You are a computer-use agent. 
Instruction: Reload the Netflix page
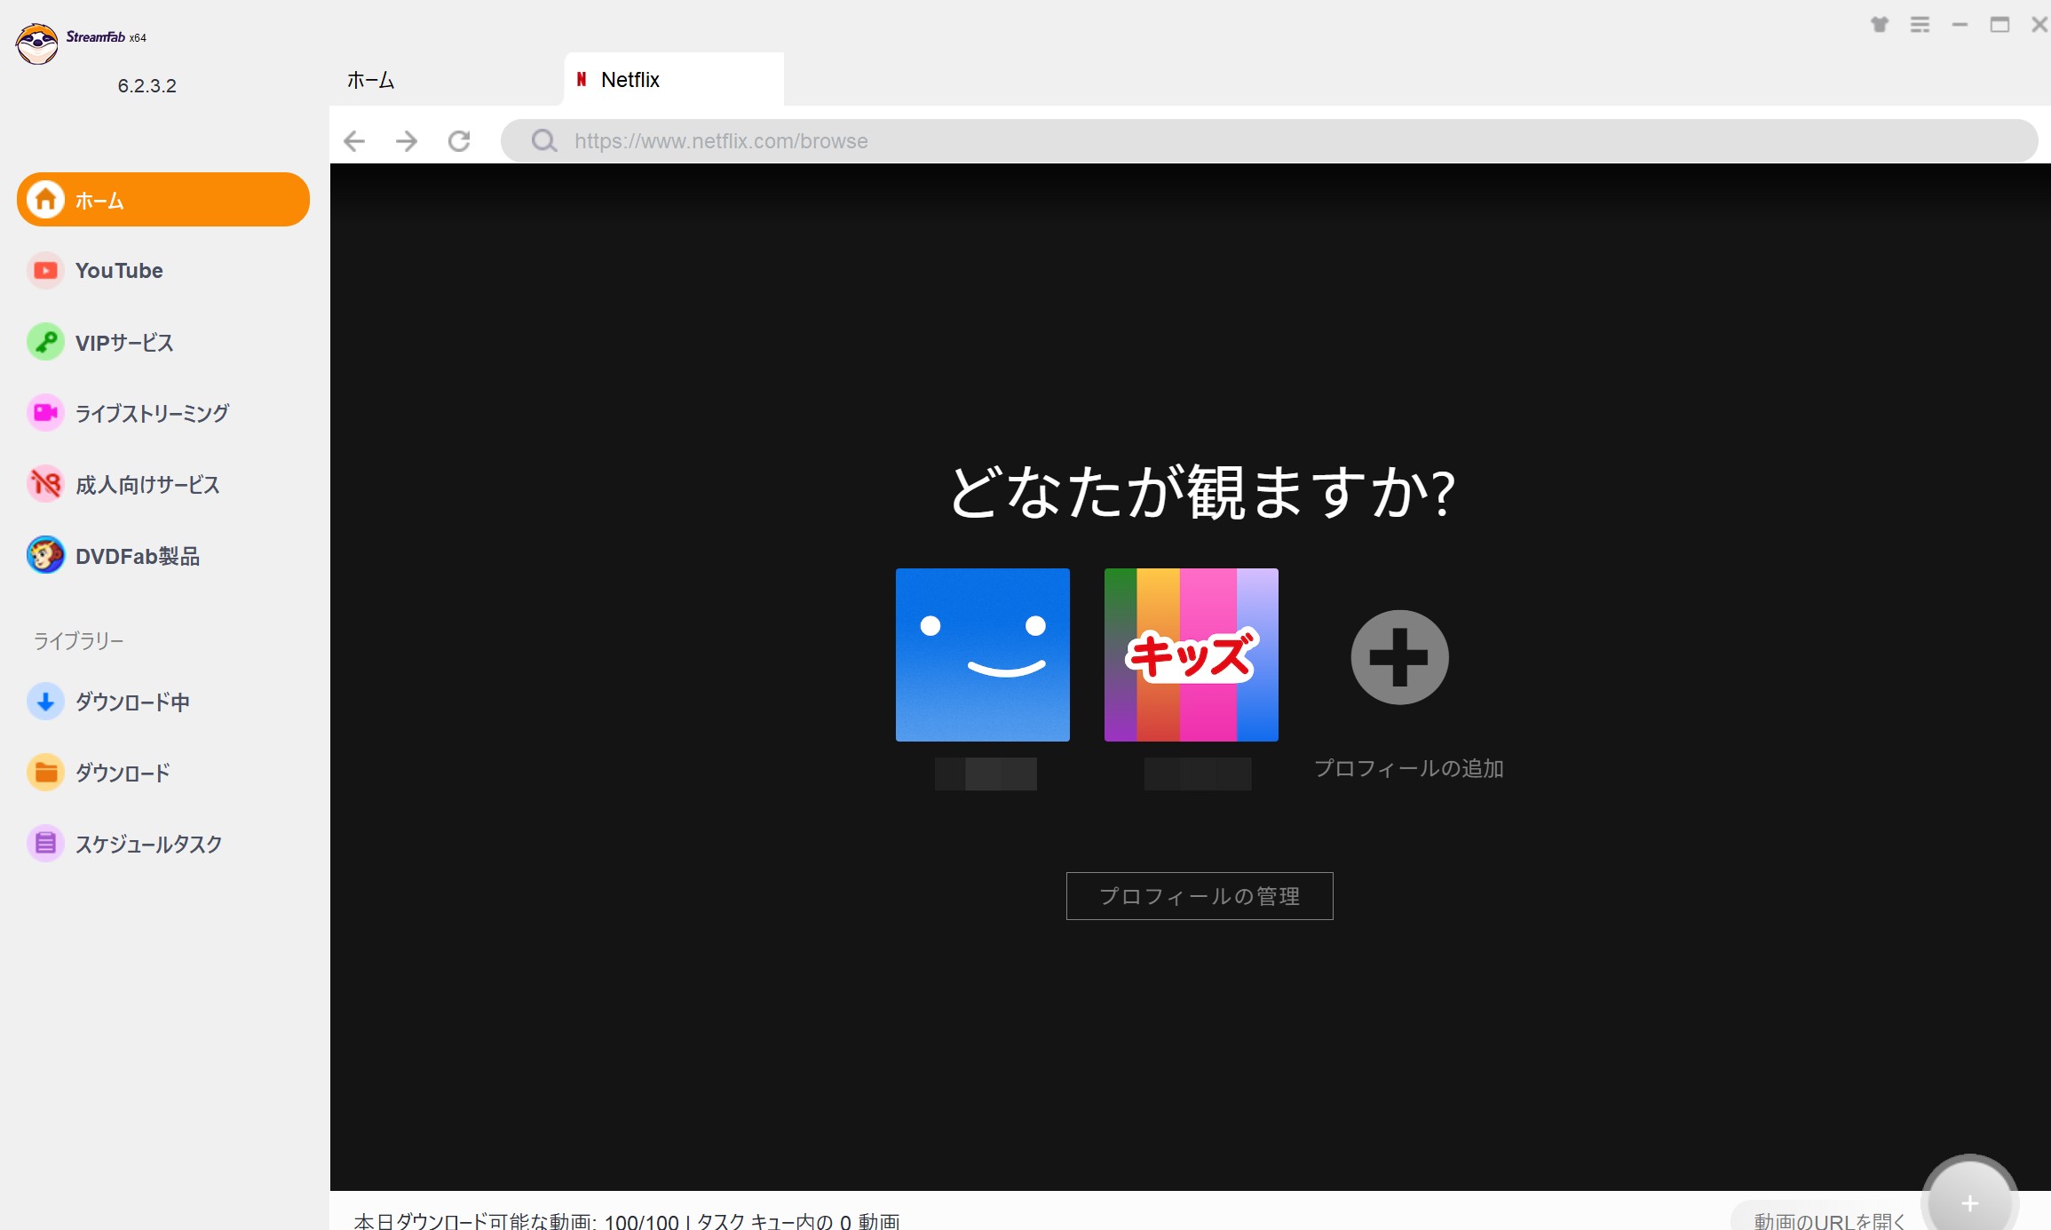tap(459, 141)
